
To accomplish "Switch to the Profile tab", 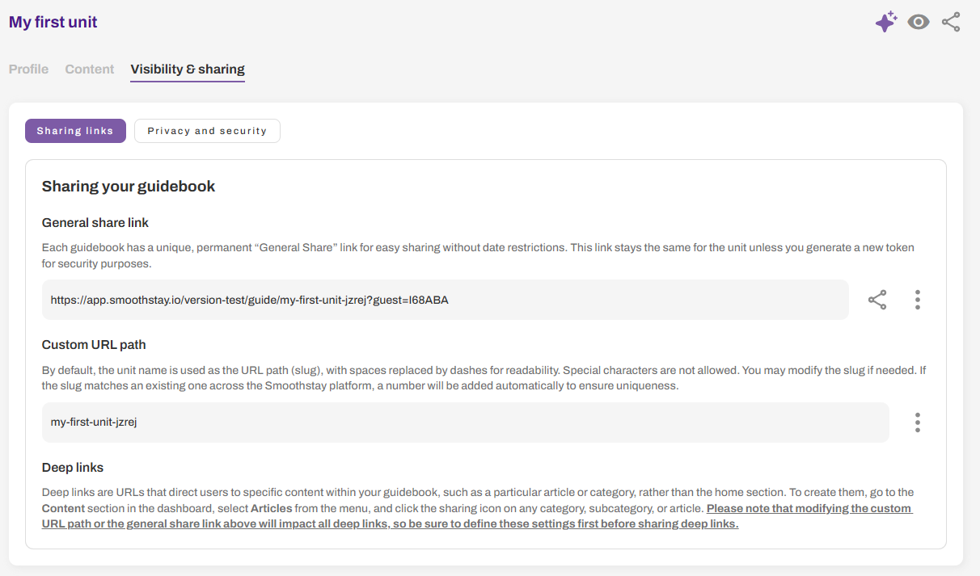I will click(28, 69).
